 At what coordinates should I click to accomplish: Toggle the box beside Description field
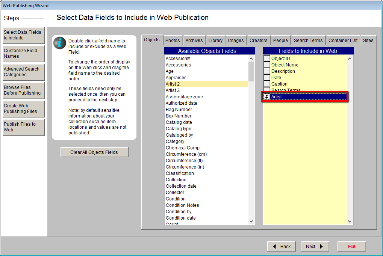(x=266, y=71)
